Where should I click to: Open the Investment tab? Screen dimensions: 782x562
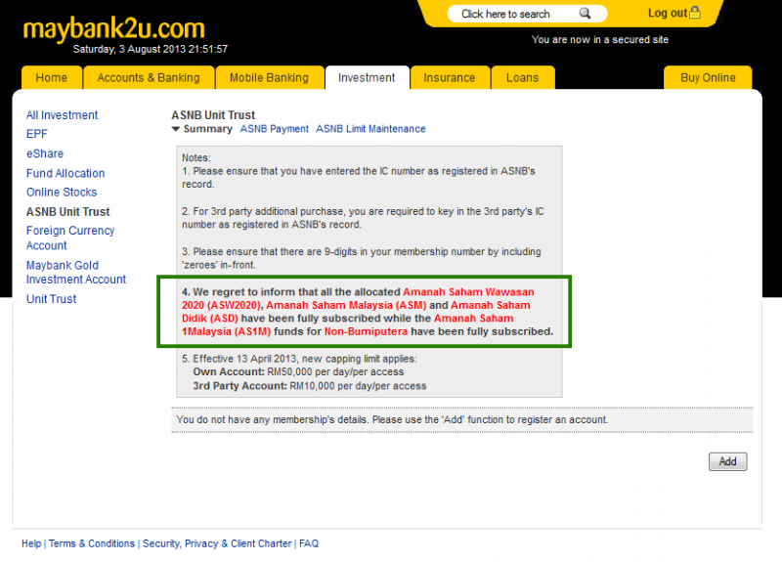pos(367,78)
